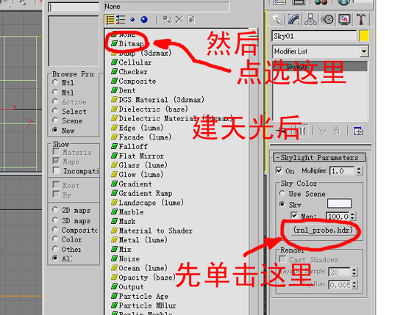
Task: Open the Modify command panel tab
Action: click(293, 20)
